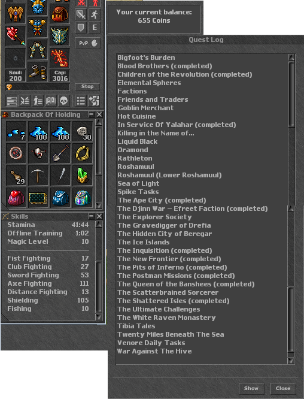The width and height of the screenshot is (304, 399).
Task: Click the Show button in Quest Log
Action: (251, 388)
